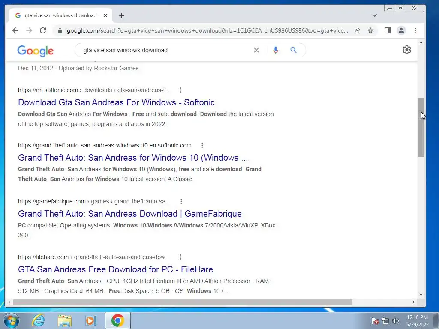
Task: Open more options for gamefabrique.com result
Action: 181,201
